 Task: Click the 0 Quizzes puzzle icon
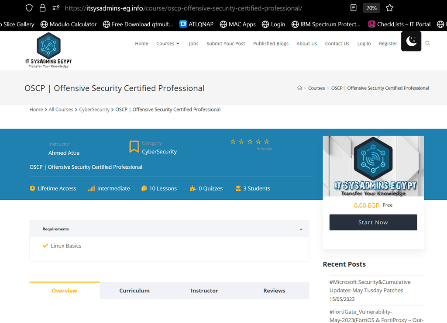(193, 188)
